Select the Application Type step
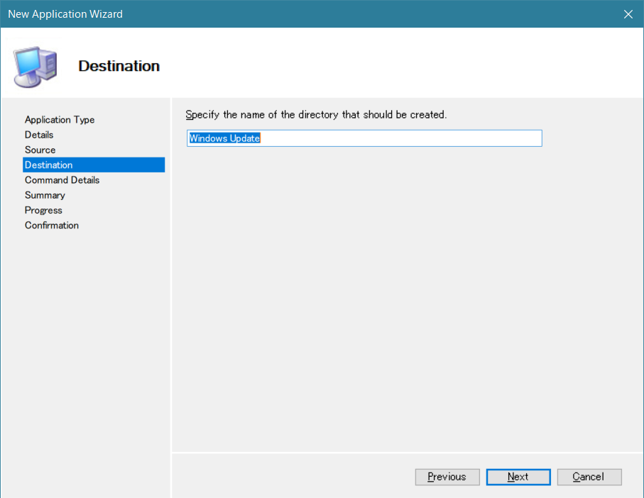Viewport: 644px width, 498px height. (60, 120)
